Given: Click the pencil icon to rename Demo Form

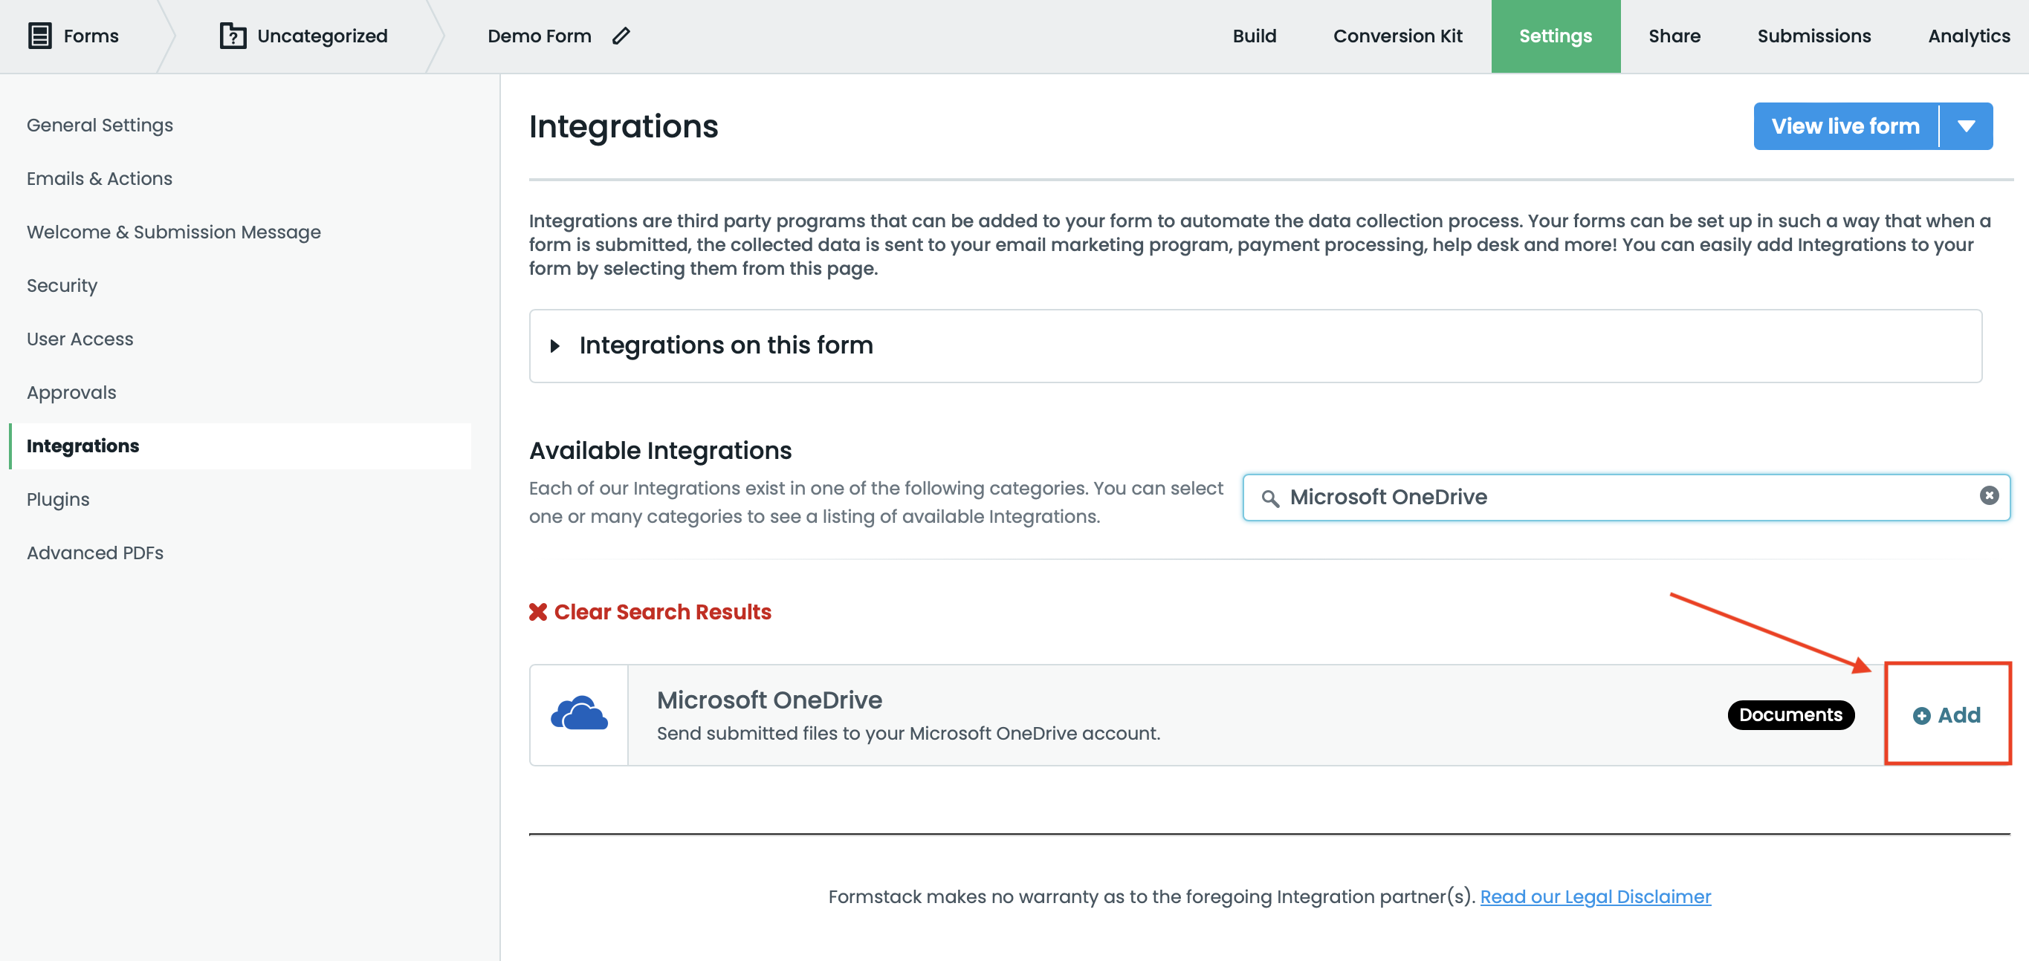Looking at the screenshot, I should (621, 36).
